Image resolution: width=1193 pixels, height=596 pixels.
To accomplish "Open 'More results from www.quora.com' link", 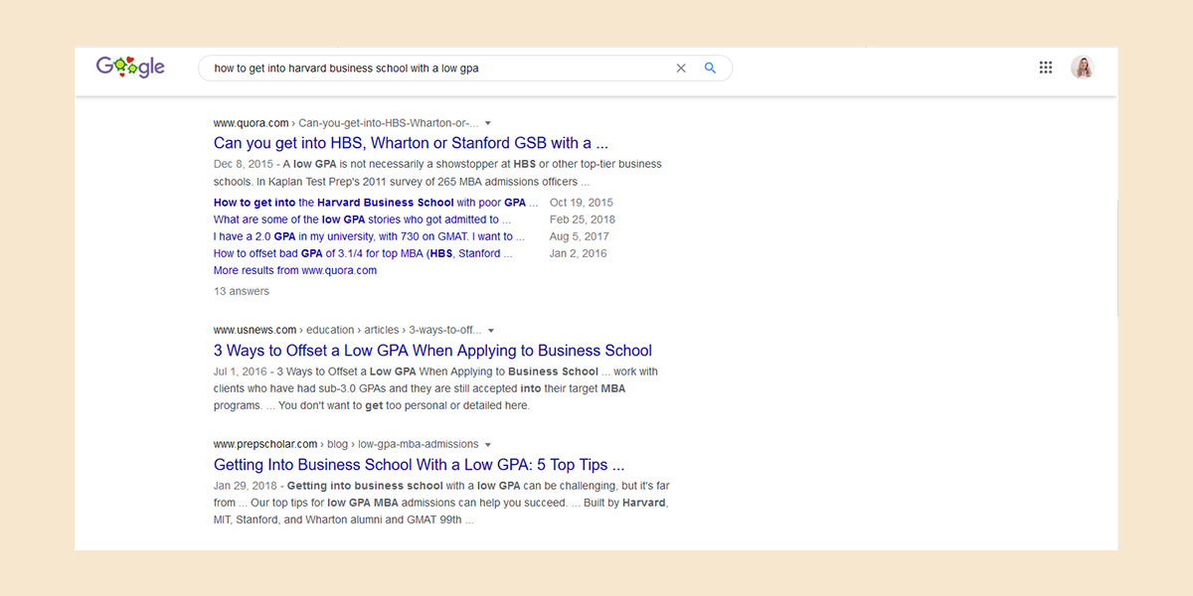I will (x=295, y=270).
